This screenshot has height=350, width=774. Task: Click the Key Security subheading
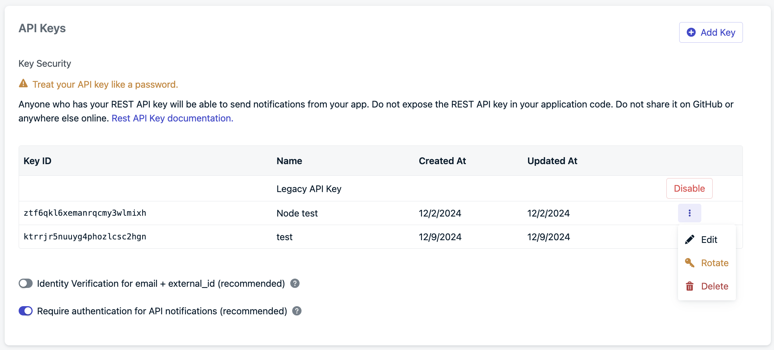pos(45,64)
